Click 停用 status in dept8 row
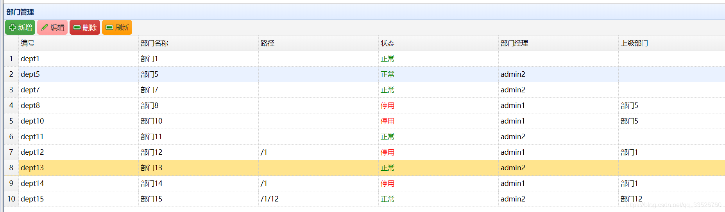The width and height of the screenshot is (725, 212). [388, 105]
